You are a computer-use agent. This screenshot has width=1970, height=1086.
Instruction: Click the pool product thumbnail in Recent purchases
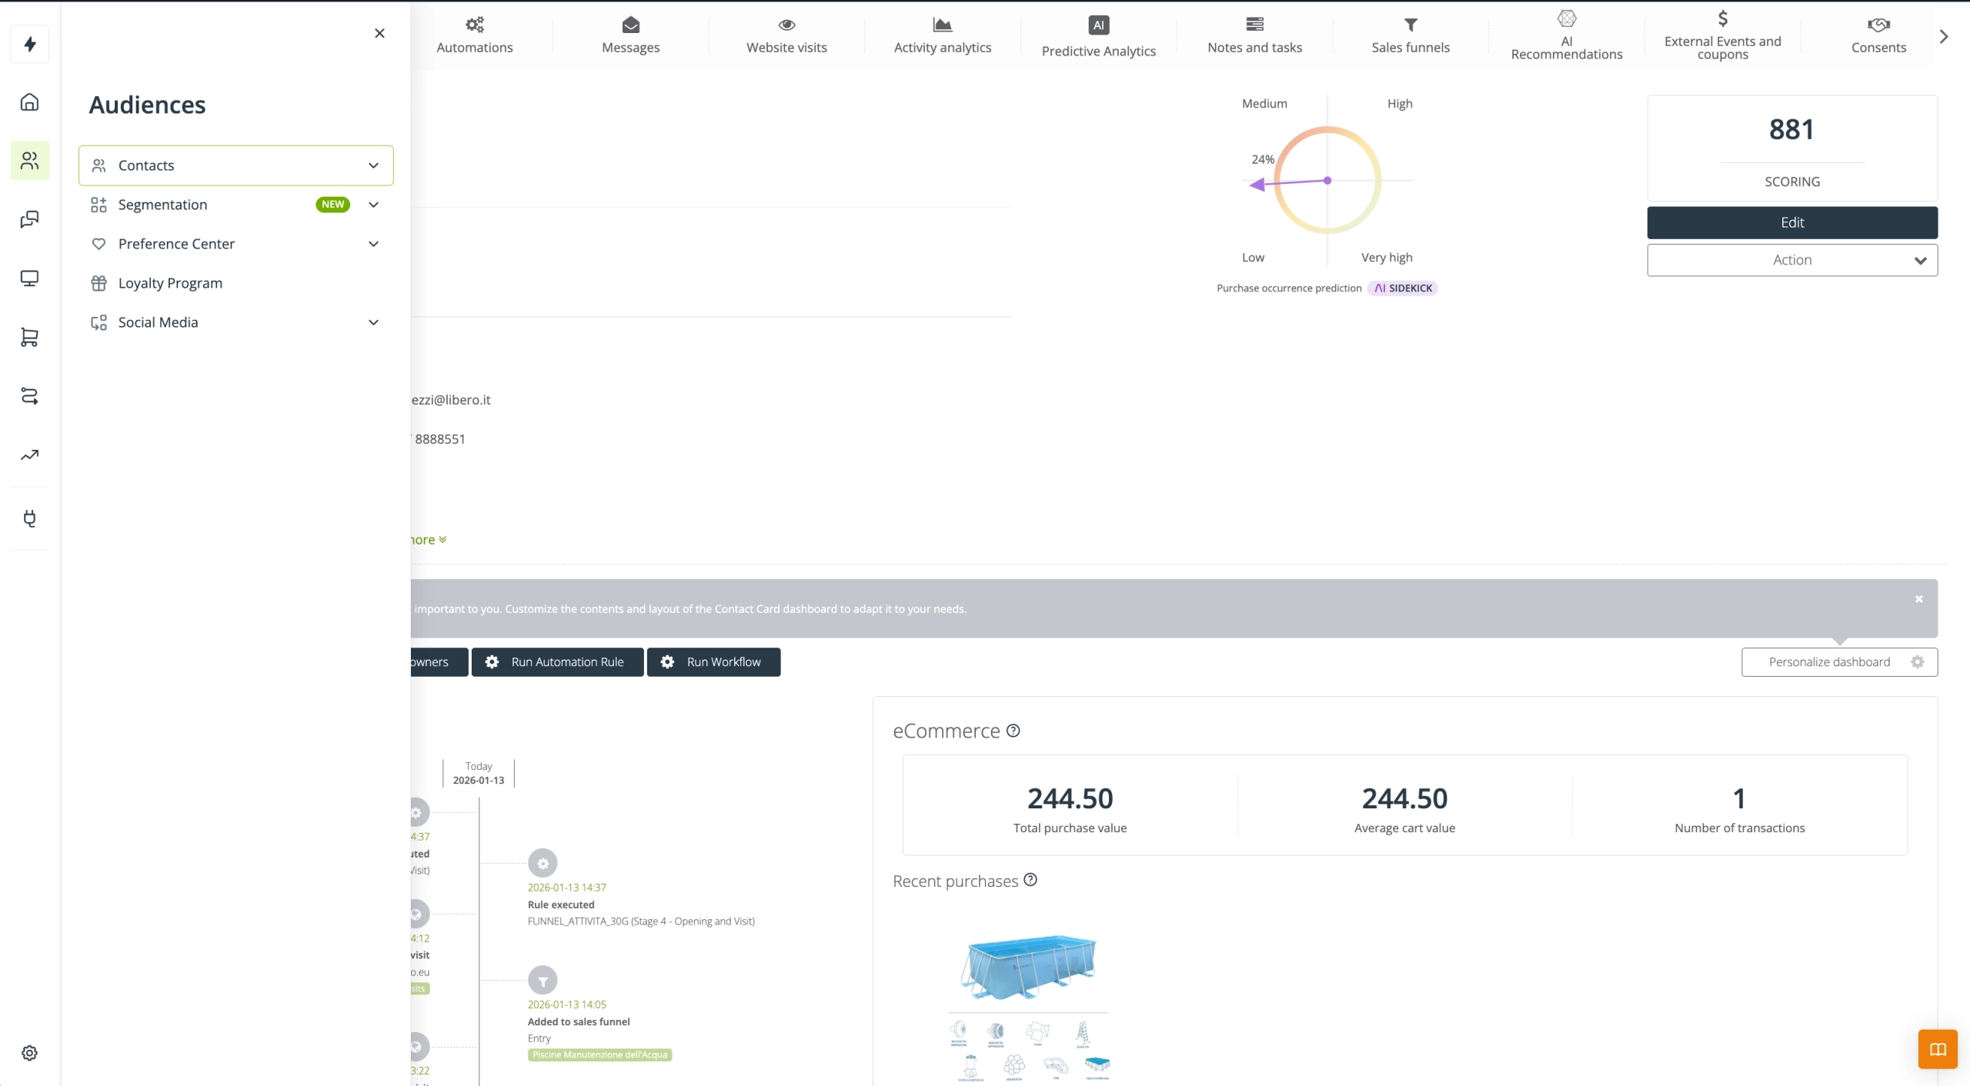click(x=1028, y=967)
